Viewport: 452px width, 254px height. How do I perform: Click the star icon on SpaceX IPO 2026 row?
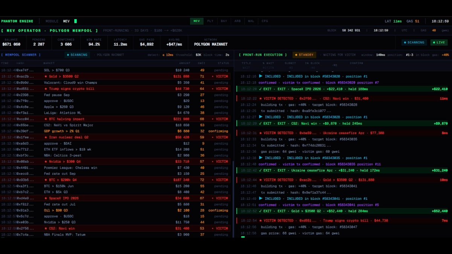46,198
